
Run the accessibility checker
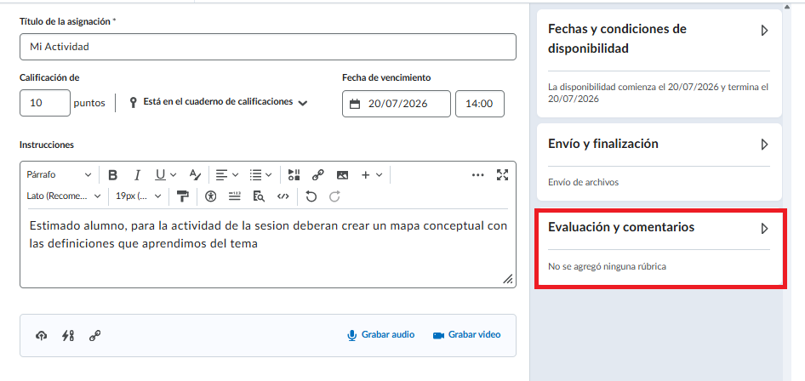coord(210,196)
